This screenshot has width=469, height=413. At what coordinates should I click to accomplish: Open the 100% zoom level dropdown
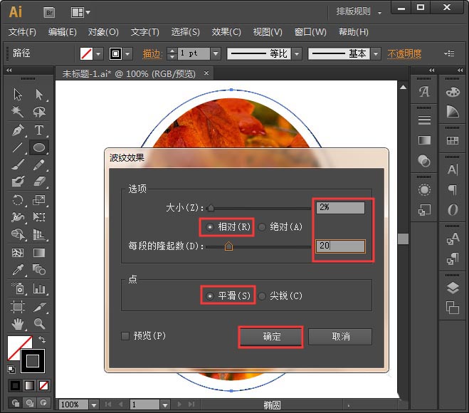pos(94,405)
